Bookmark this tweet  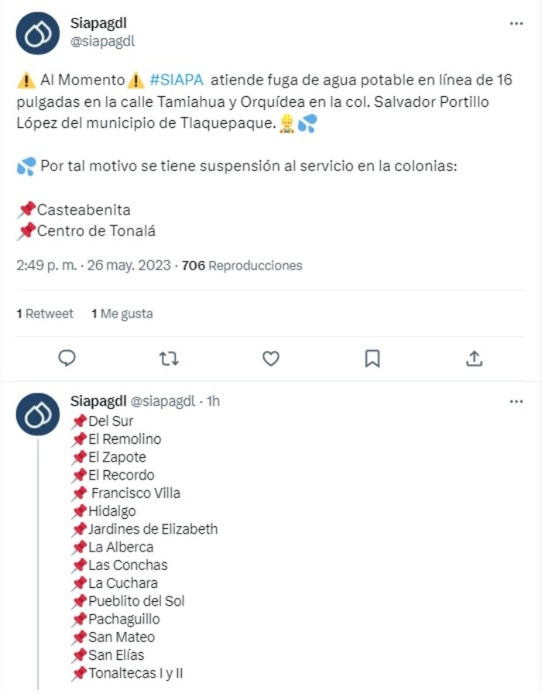click(372, 358)
